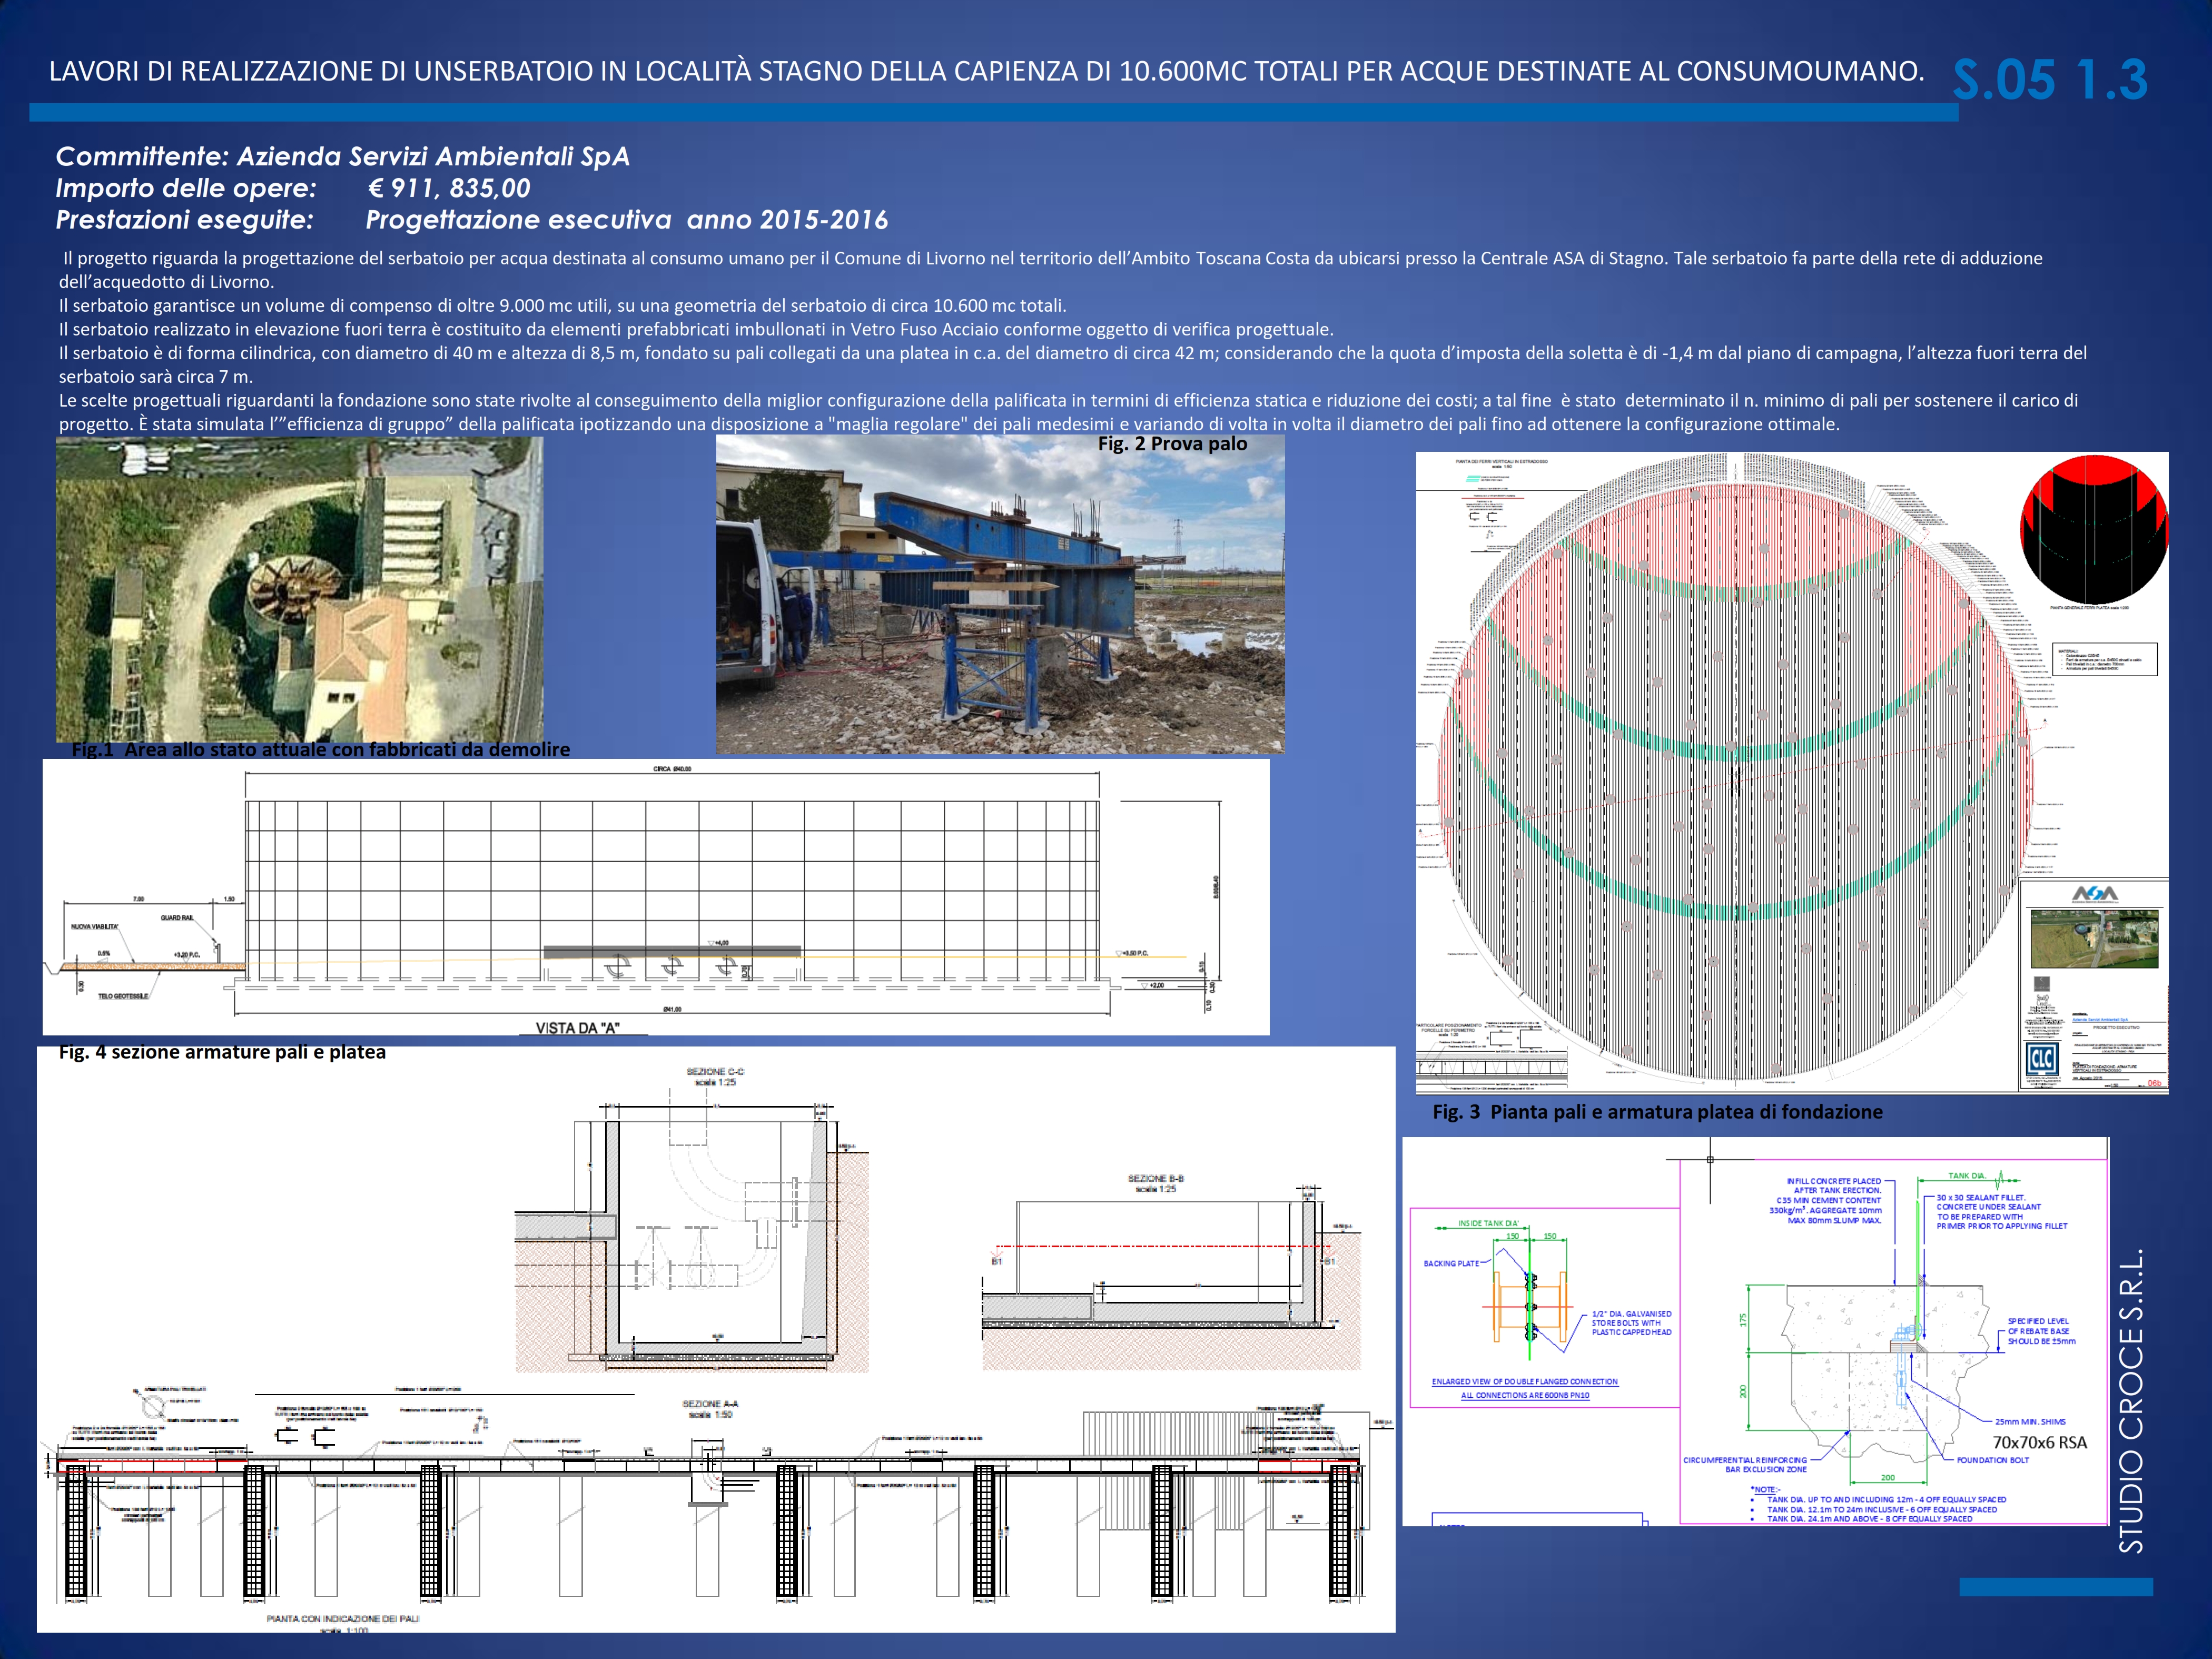Click the caption "Fig. 4 sezione armature pali e platea"
Screen dimensions: 2212x1659
(x=222, y=1052)
